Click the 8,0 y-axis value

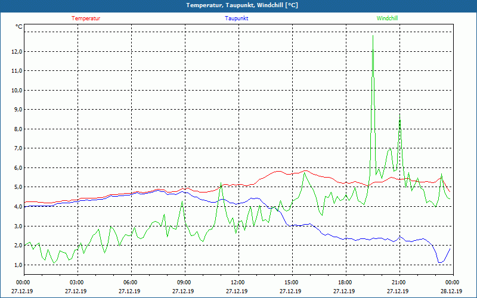(18, 129)
